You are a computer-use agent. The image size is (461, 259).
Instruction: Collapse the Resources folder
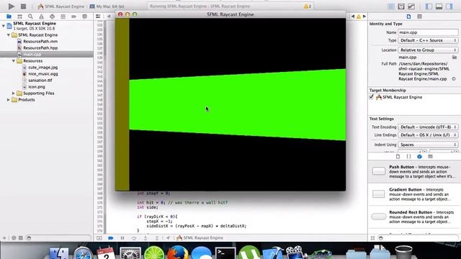[x=14, y=60]
